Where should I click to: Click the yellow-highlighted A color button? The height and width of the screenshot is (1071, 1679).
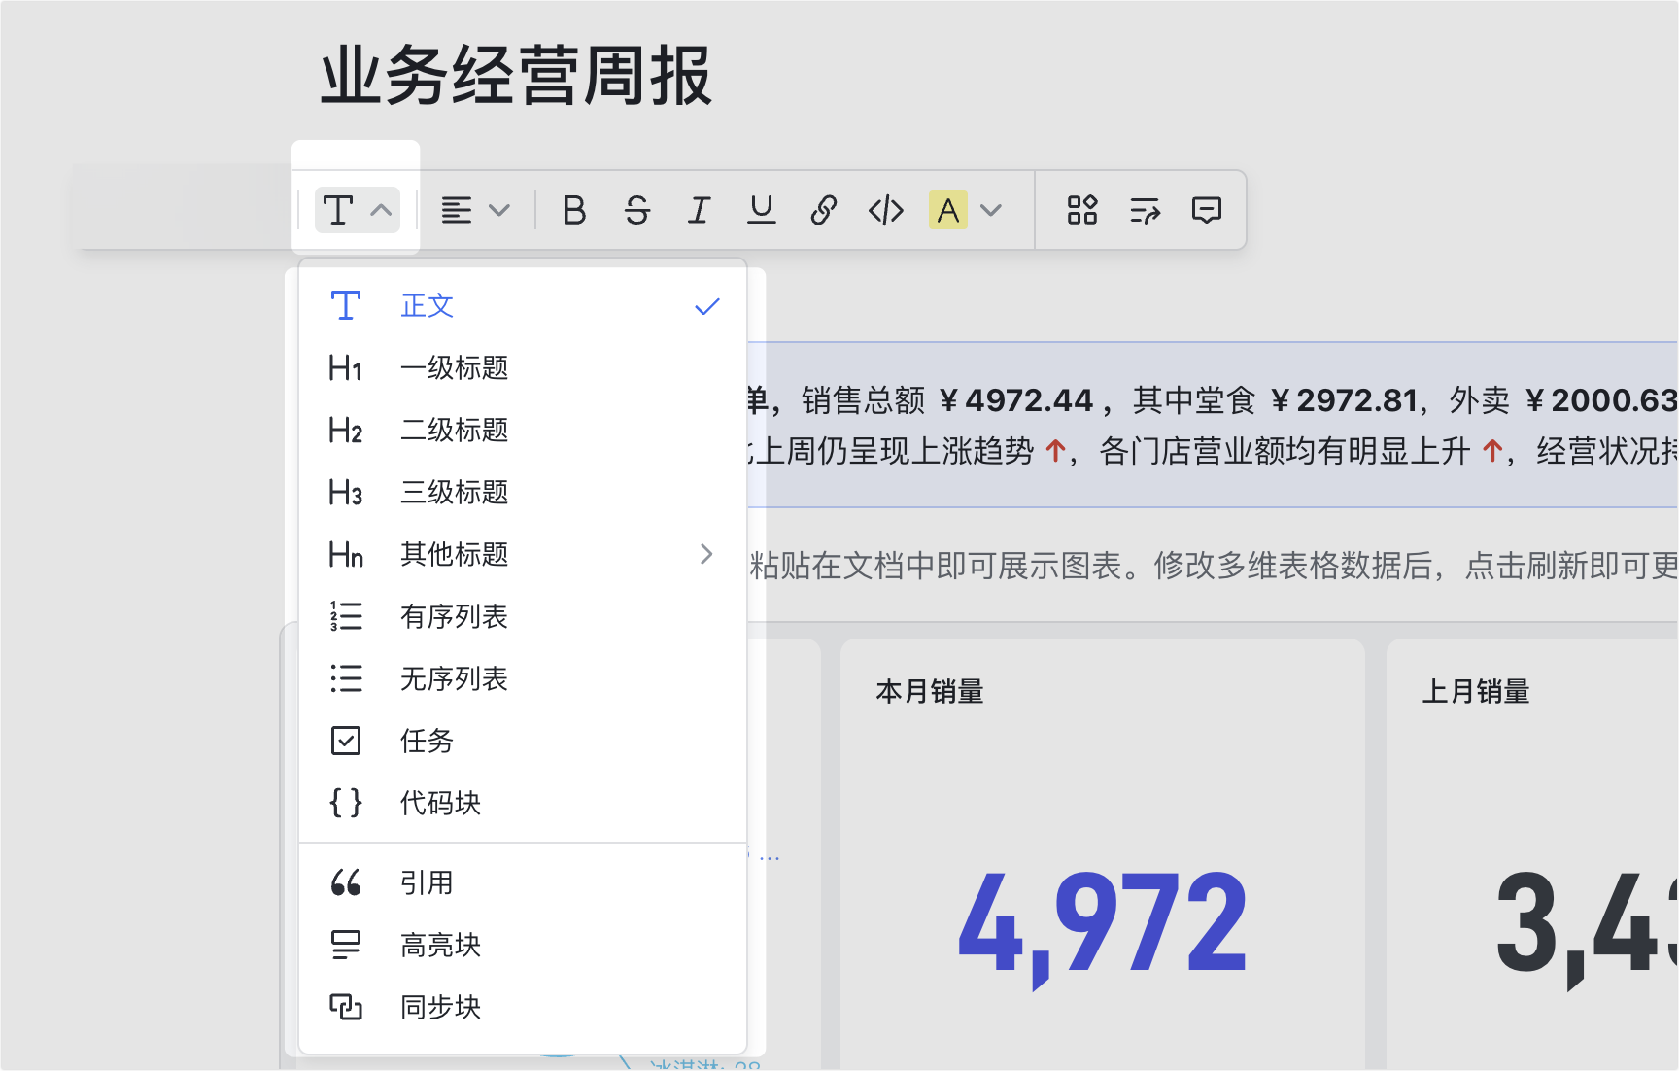click(x=948, y=210)
